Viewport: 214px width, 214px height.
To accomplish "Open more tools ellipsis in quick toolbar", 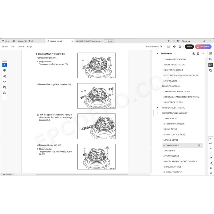I will (5, 98).
